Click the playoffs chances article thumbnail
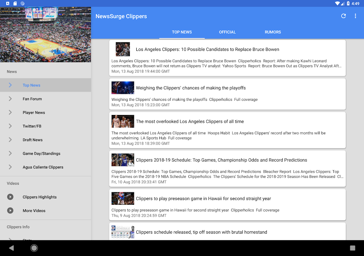This screenshot has width=364, height=256. [123, 88]
